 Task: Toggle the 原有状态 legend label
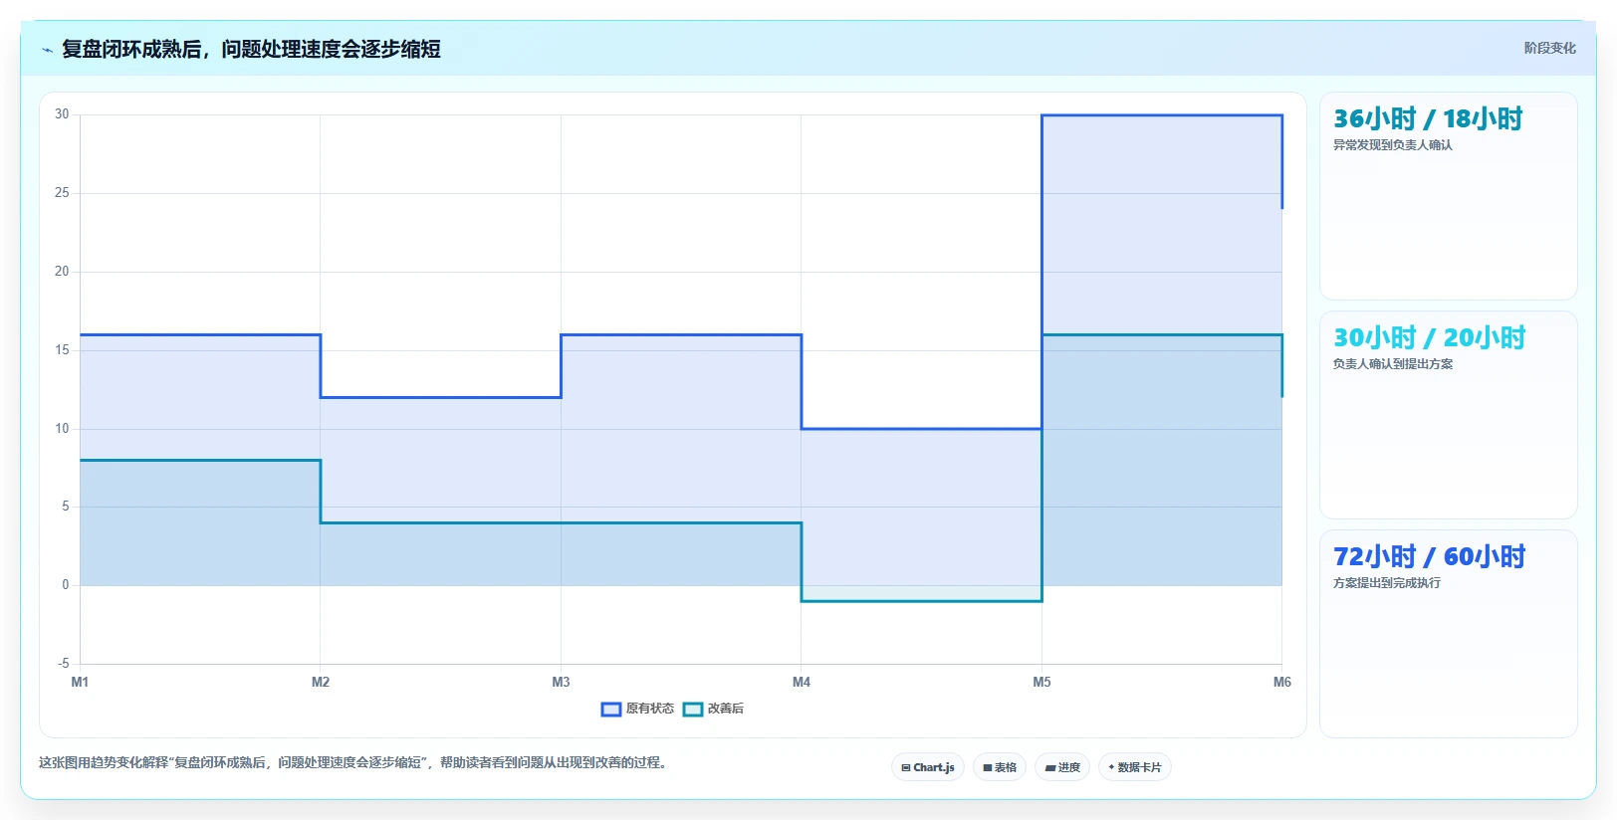650,710
